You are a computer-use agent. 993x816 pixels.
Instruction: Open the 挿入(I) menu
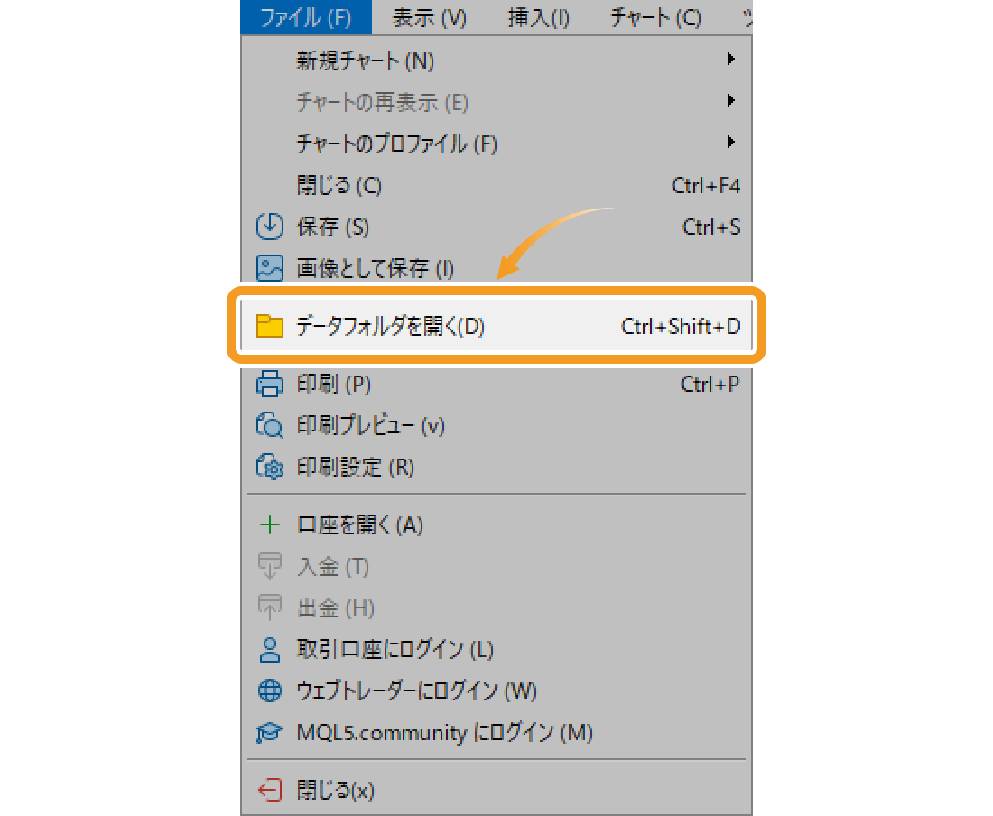point(539,17)
